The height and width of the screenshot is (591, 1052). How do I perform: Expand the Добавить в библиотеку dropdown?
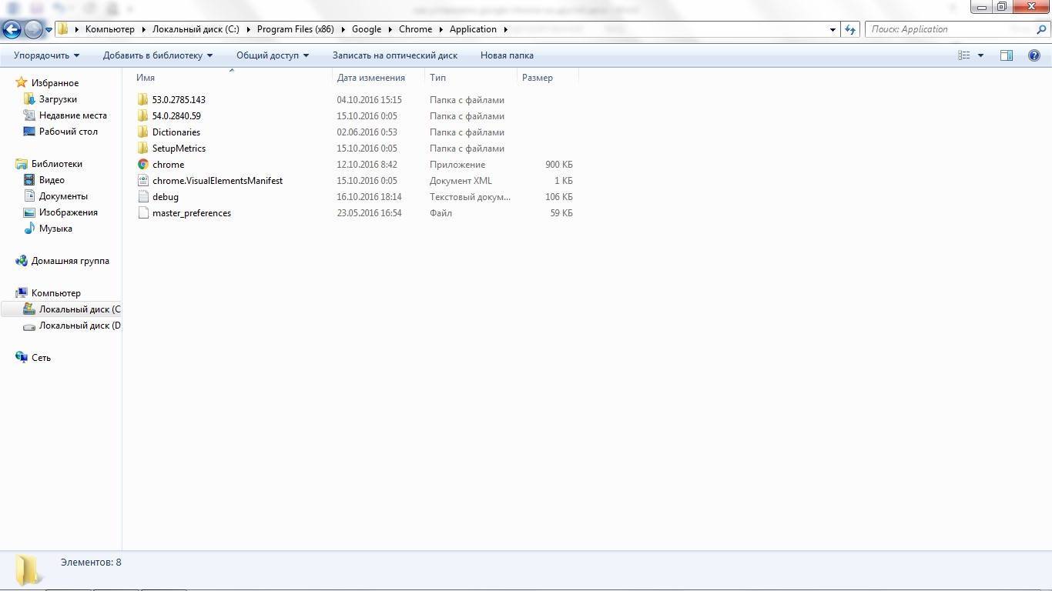click(158, 55)
